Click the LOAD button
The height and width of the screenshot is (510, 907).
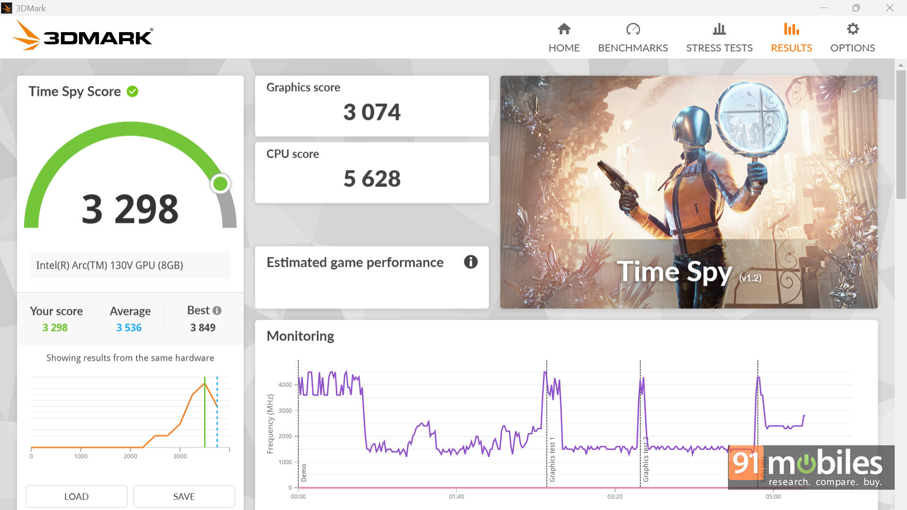[77, 496]
